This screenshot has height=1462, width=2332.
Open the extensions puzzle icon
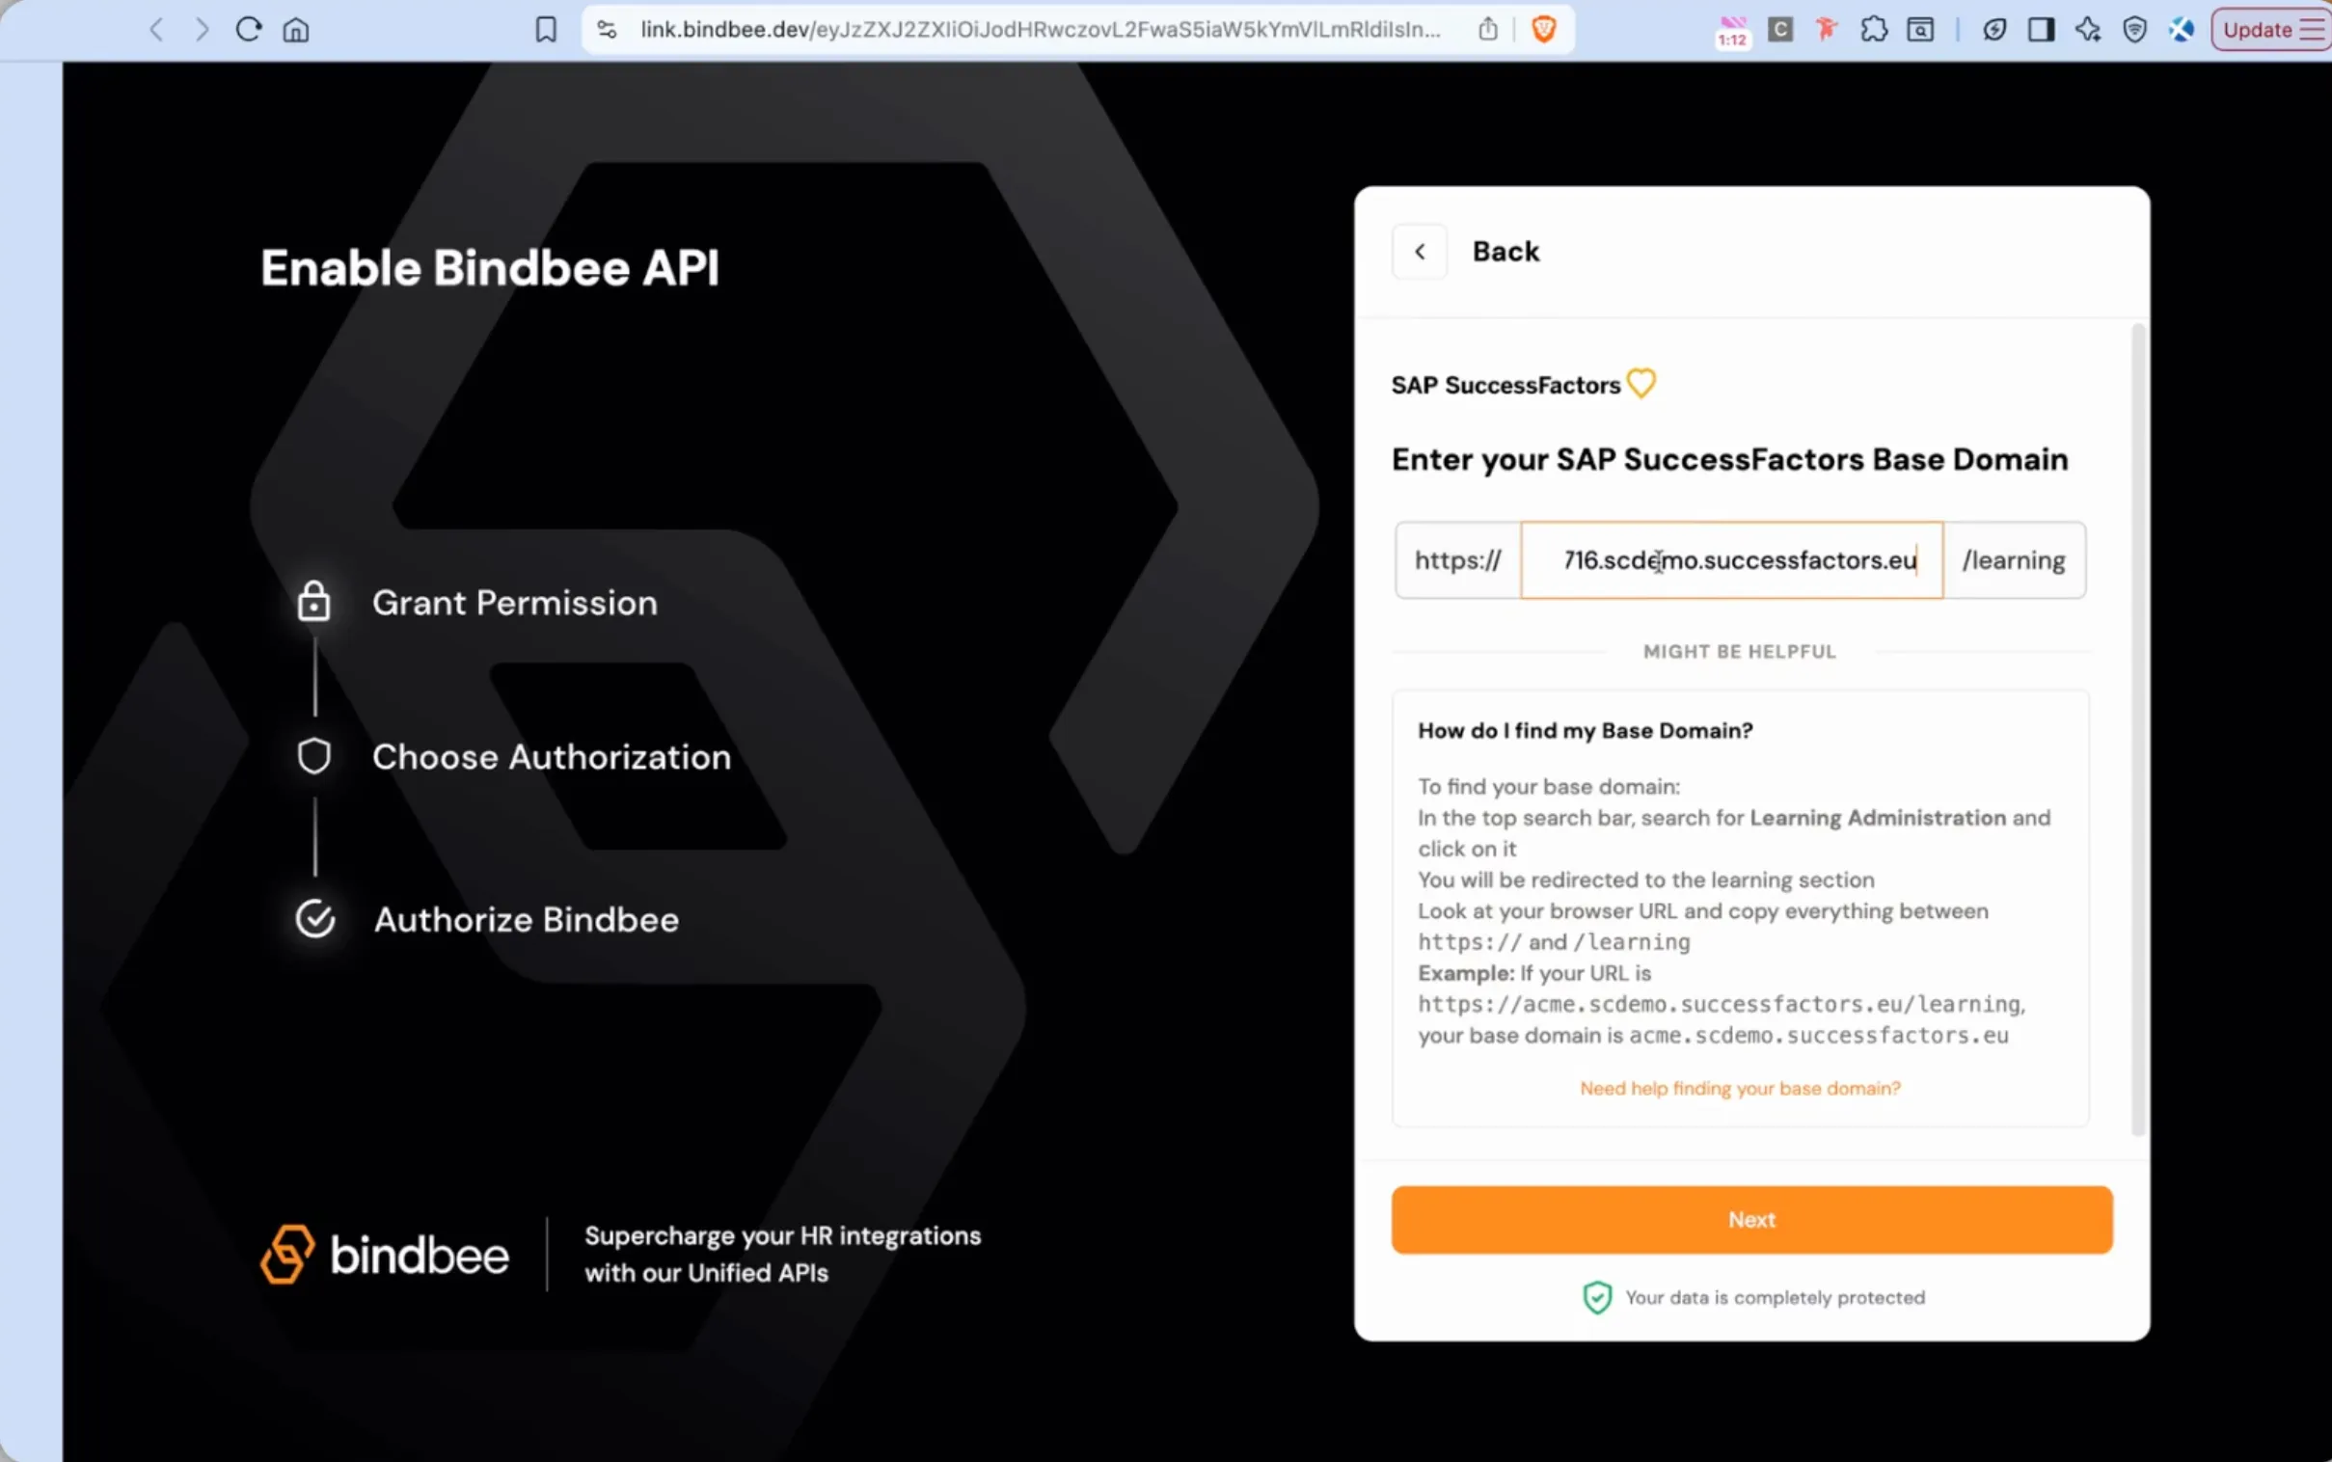(1874, 30)
